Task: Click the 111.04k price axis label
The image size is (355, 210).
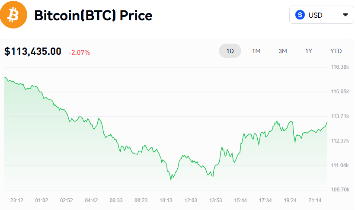Action: pos(339,165)
